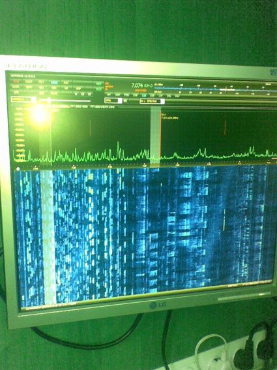
Task: Click the light grey second receiver band
Action: pos(48,236)
